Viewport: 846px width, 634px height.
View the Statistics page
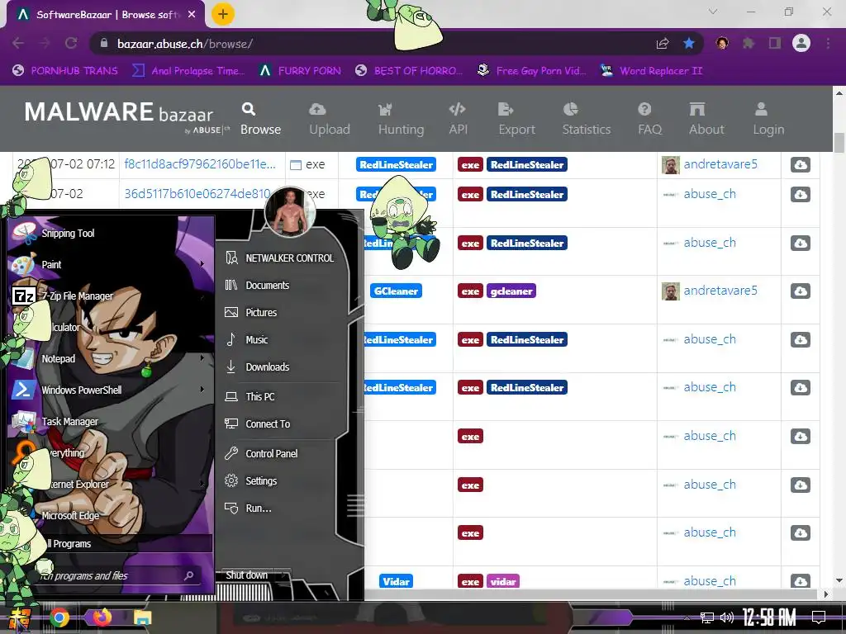[586, 119]
